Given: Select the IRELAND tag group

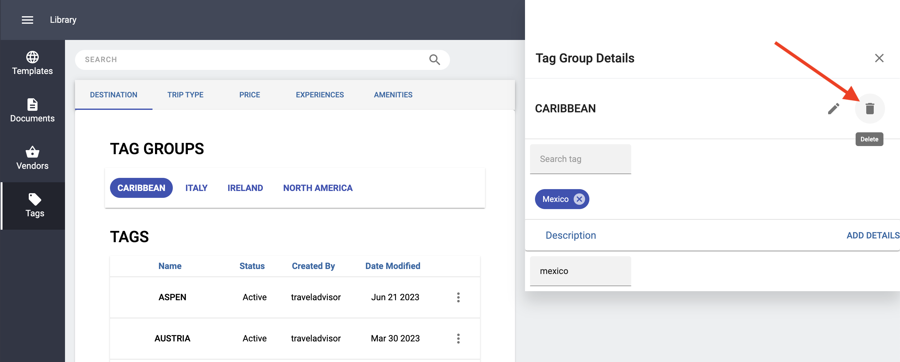Looking at the screenshot, I should click(245, 188).
